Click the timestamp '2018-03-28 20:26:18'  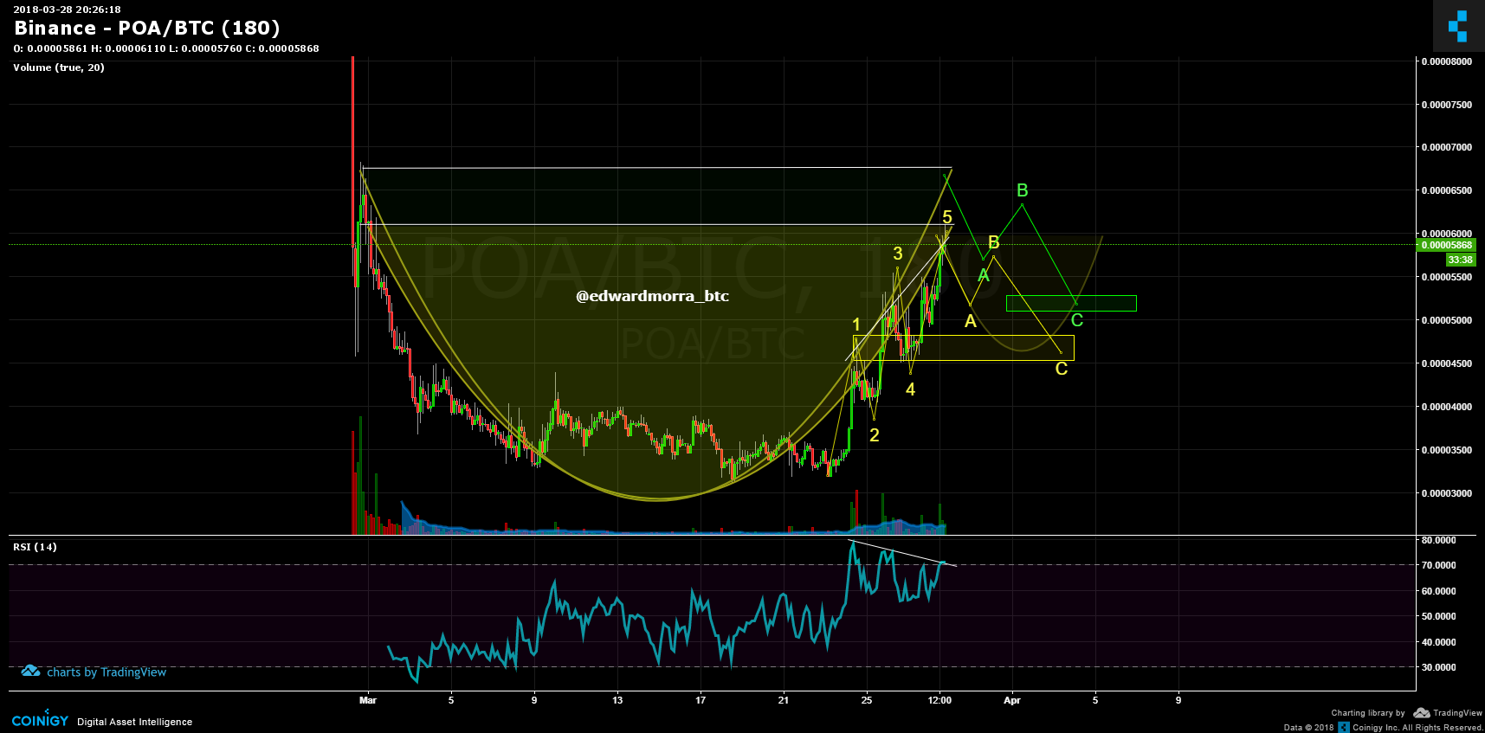point(67,10)
